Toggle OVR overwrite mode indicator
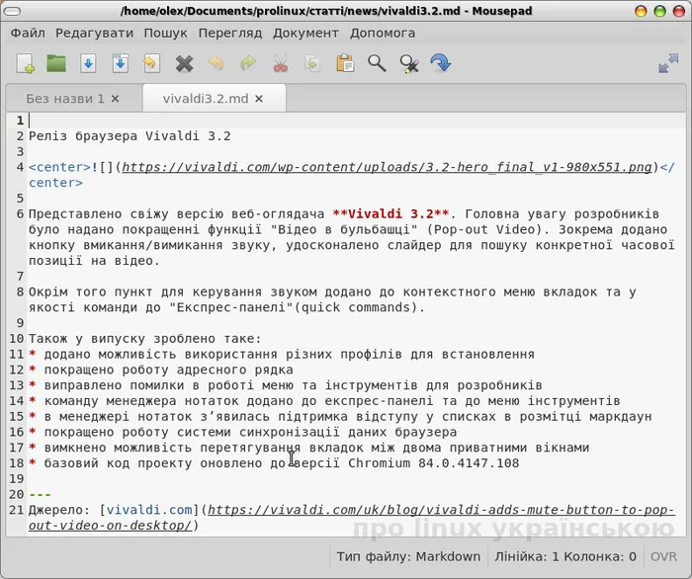 pos(663,556)
